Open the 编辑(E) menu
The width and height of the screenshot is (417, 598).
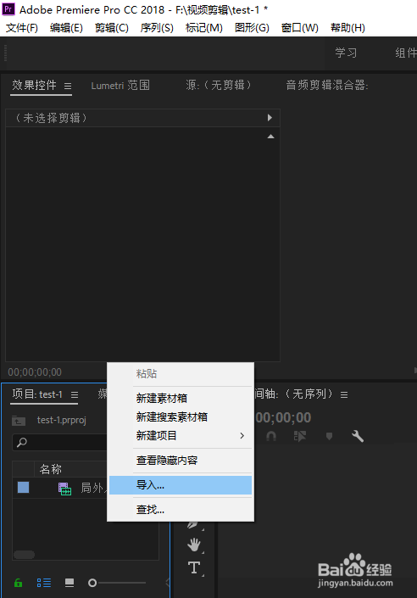66,27
